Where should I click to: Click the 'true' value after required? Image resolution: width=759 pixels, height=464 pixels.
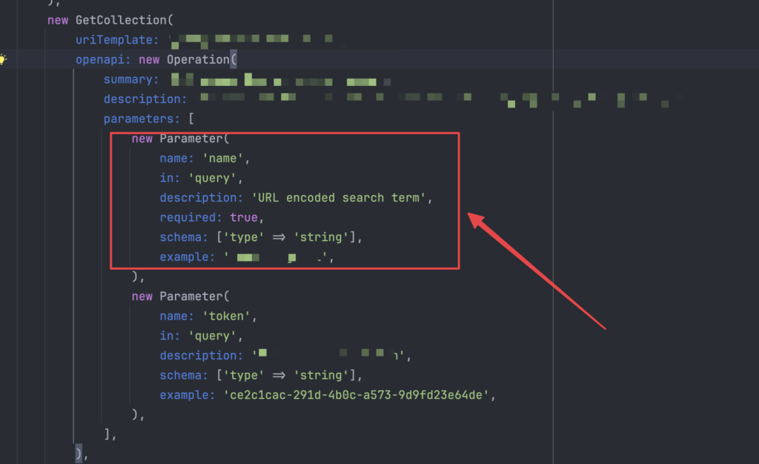point(243,218)
